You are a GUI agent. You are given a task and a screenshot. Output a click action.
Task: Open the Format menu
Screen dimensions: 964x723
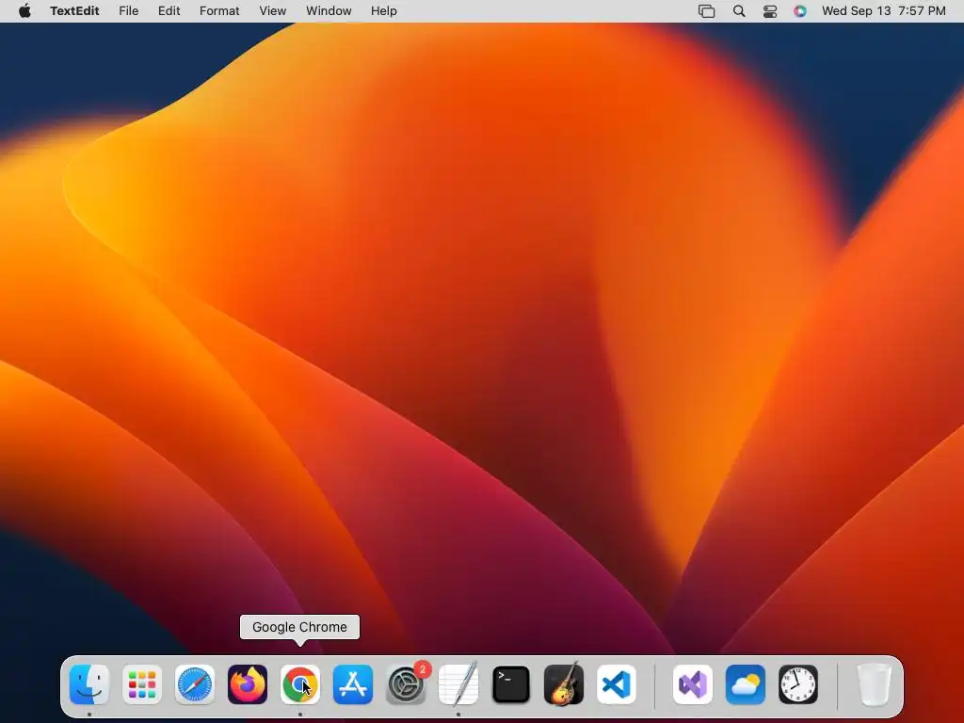click(219, 11)
